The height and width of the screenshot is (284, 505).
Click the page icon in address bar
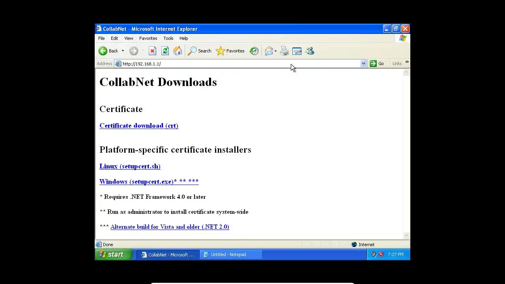pos(118,64)
